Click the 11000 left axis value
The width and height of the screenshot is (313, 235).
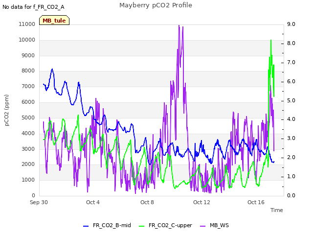(27, 24)
